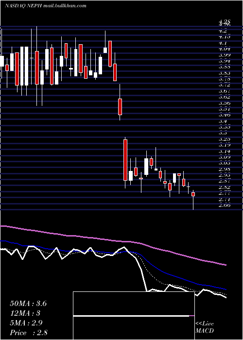This screenshot has width=243, height=340.
Task: Click the mail.bullkhan.com source label
Action: coord(65,6)
